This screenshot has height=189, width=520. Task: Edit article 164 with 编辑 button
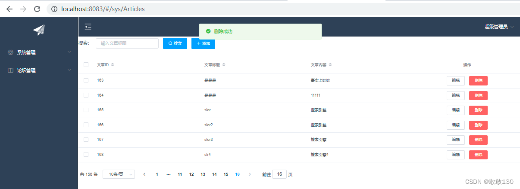pyautogui.click(x=456, y=95)
